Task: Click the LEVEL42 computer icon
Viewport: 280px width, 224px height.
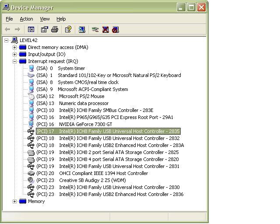Action: [14, 40]
